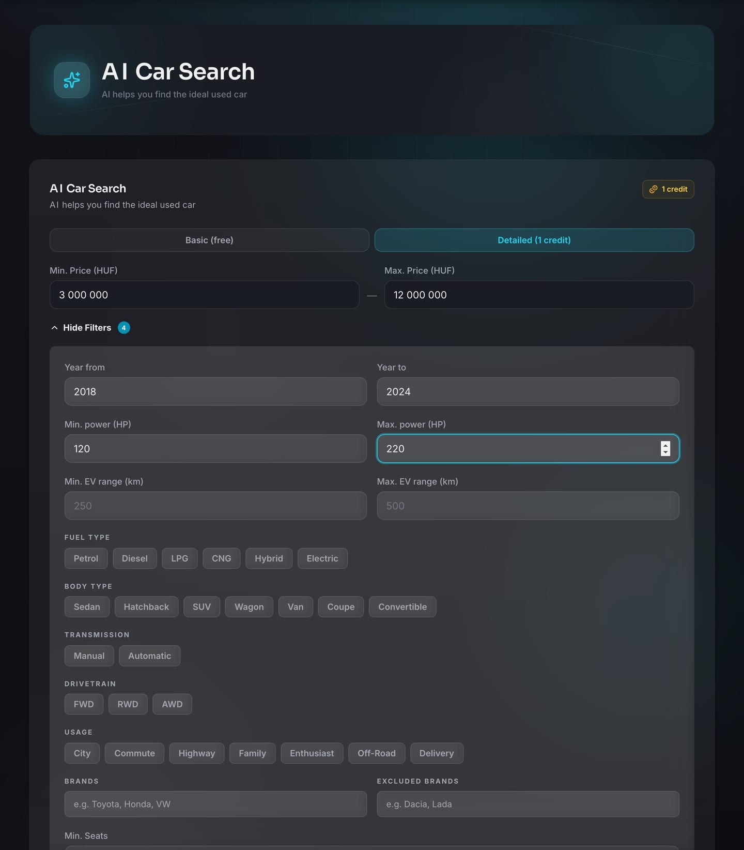Toggle the LPG fuel type
The image size is (744, 850).
click(180, 558)
